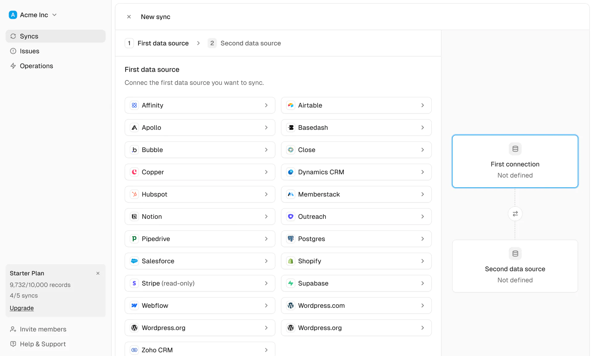Expand the Postgres row chevron
This screenshot has height=356, width=593.
click(x=423, y=239)
